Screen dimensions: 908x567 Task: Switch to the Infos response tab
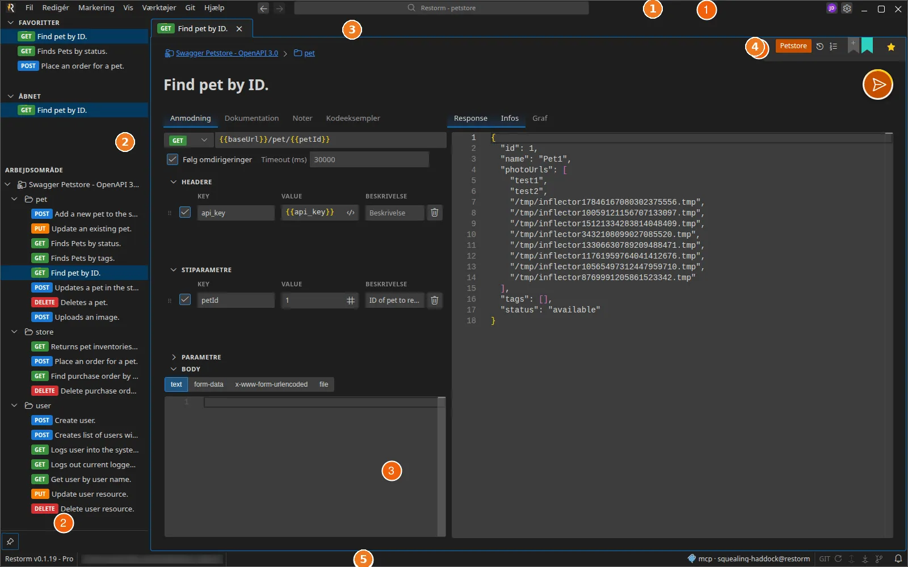point(510,119)
